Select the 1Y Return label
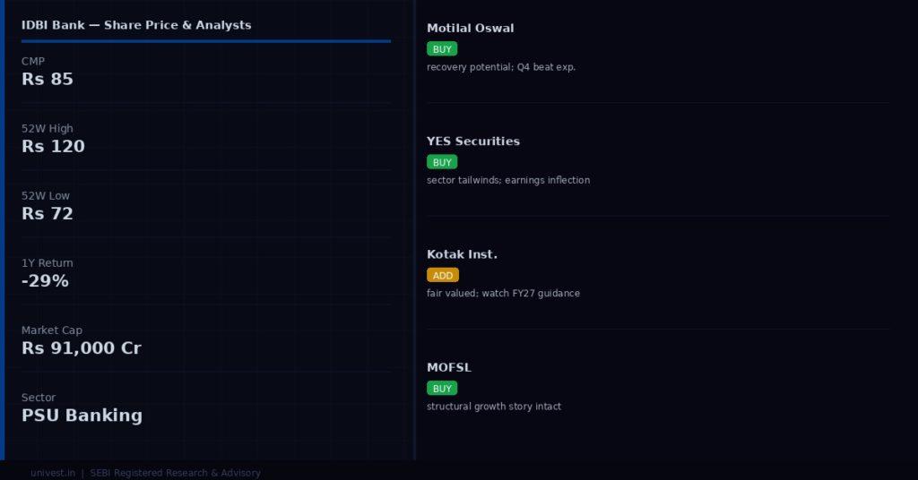The width and height of the screenshot is (918, 480). click(48, 263)
